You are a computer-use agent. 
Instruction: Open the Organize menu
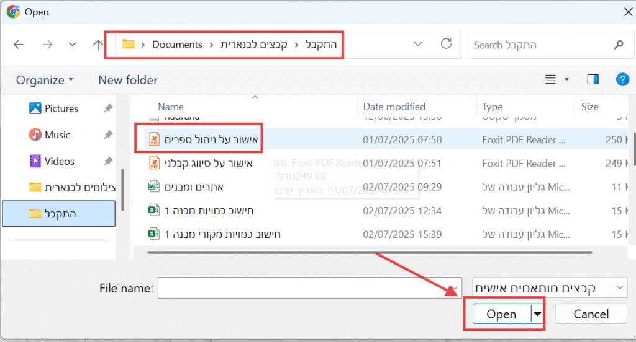(45, 80)
